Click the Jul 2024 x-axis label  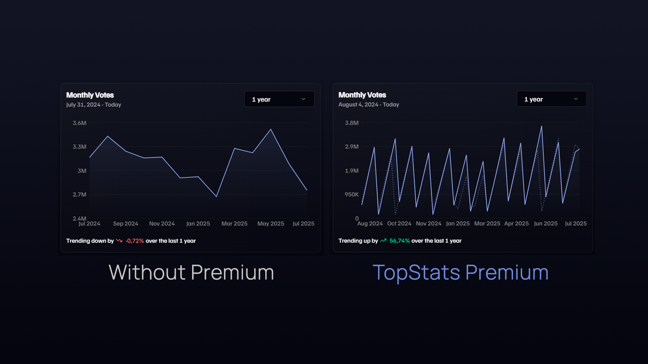[x=89, y=223]
